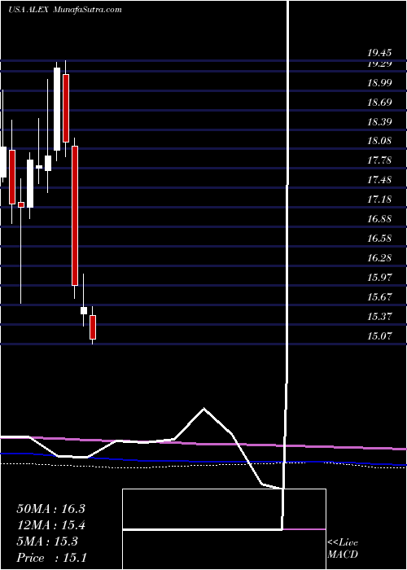407x570 pixels.
Task: Click the '50MA : 16.3' readout
Action: coord(50,509)
